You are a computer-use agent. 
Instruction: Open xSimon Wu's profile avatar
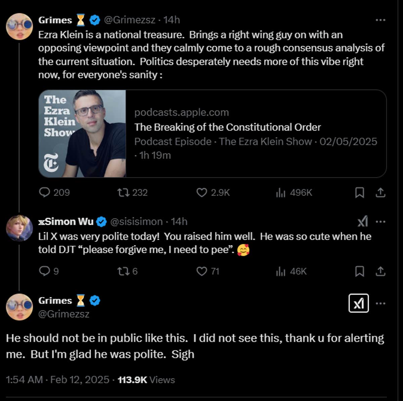coord(19,228)
